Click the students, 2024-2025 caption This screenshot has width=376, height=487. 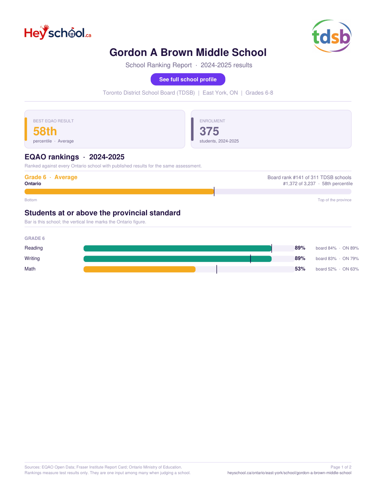pos(219,141)
